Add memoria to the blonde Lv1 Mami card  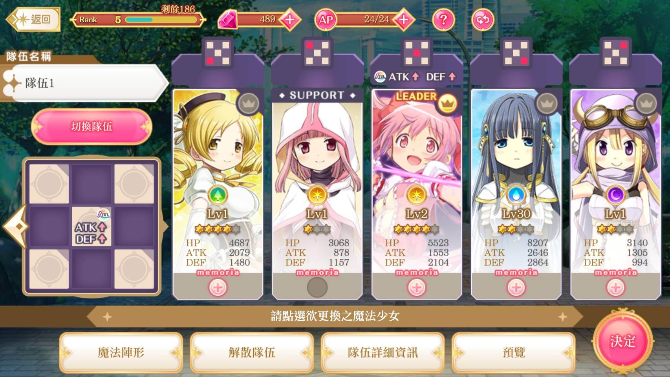(x=218, y=288)
